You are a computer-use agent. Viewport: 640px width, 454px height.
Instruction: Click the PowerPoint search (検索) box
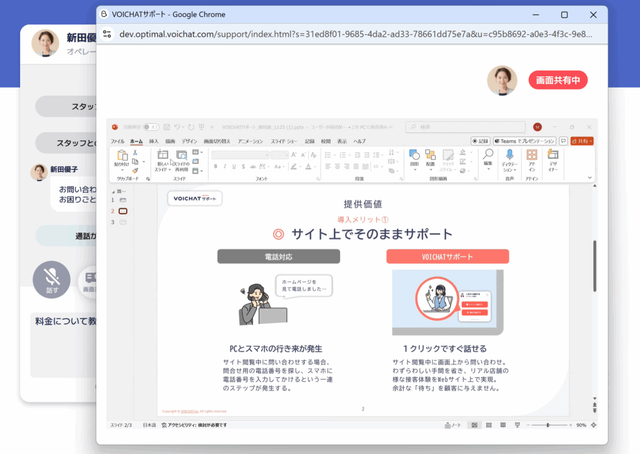coord(465,127)
